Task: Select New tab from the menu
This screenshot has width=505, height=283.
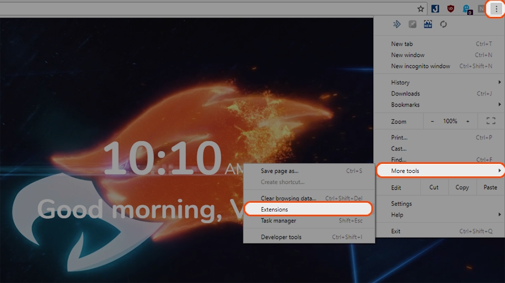Action: (x=439, y=44)
